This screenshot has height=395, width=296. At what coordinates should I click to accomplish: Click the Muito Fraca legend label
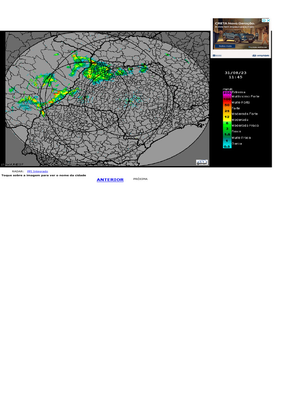click(x=241, y=138)
